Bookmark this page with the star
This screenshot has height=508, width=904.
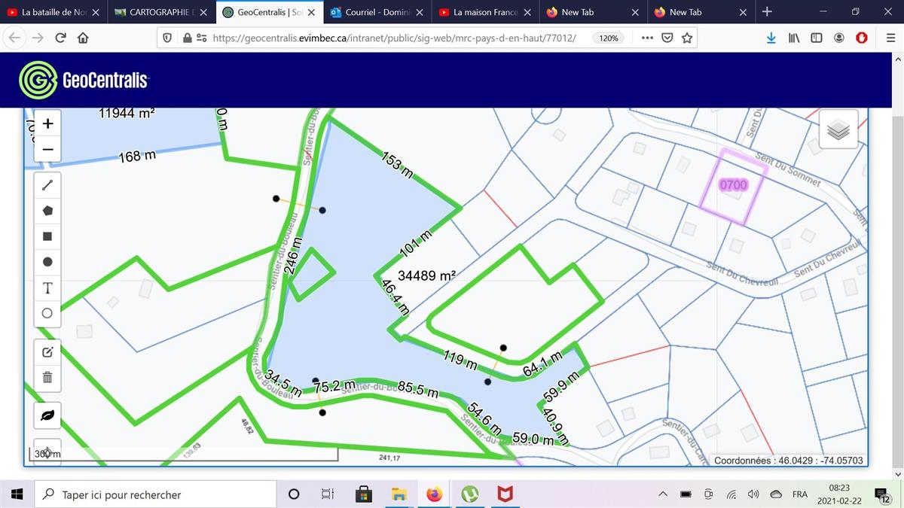[x=686, y=38]
